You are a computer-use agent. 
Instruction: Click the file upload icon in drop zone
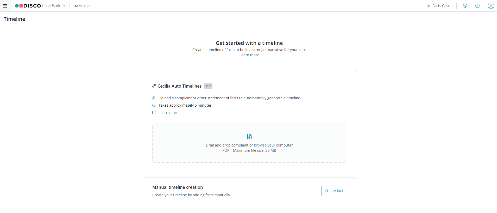(249, 136)
